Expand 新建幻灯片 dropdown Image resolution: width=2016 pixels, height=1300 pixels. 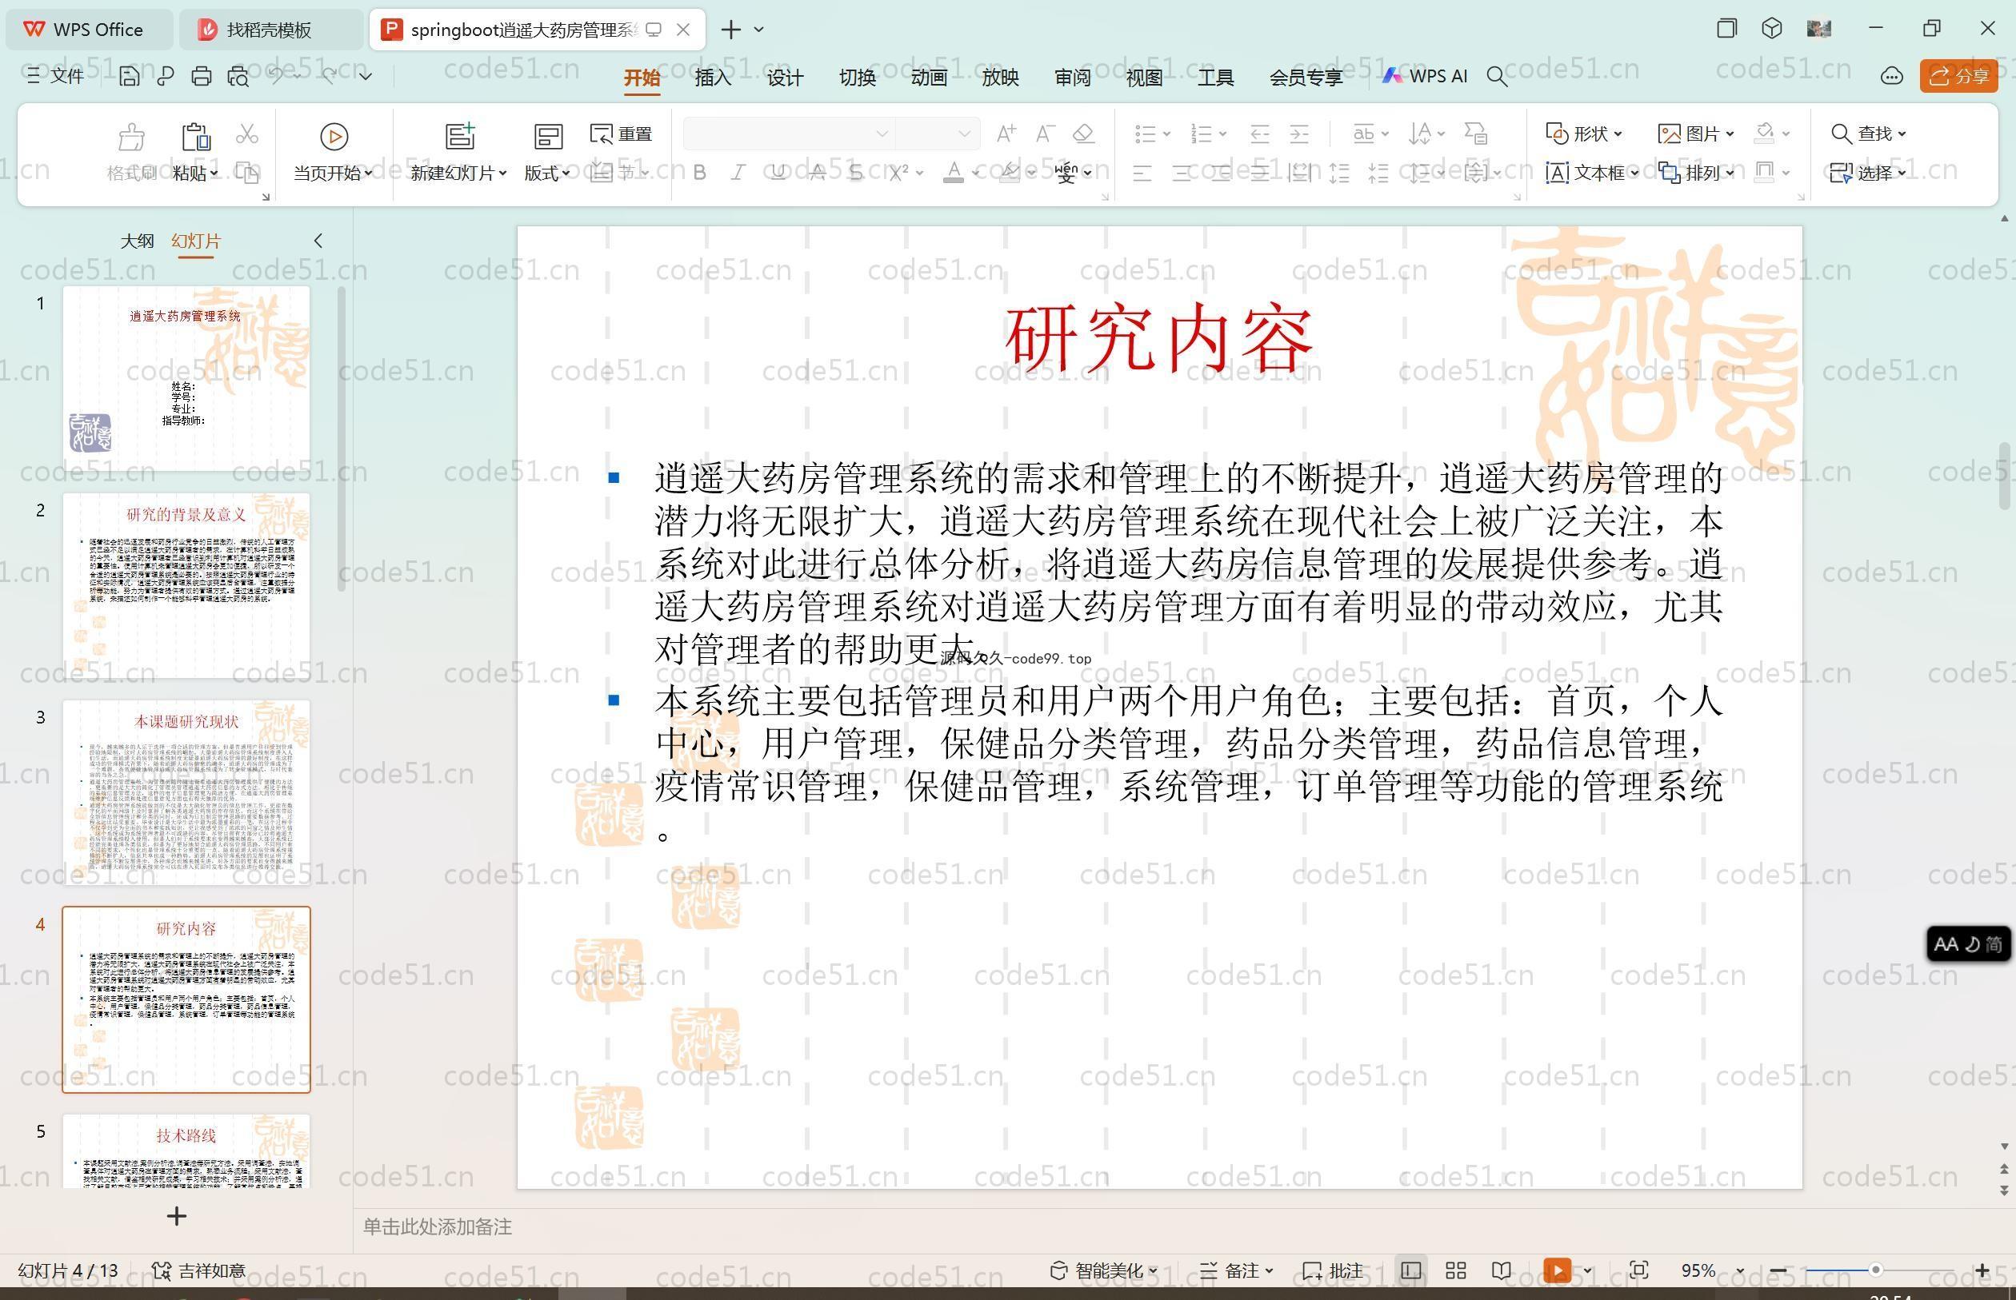458,173
